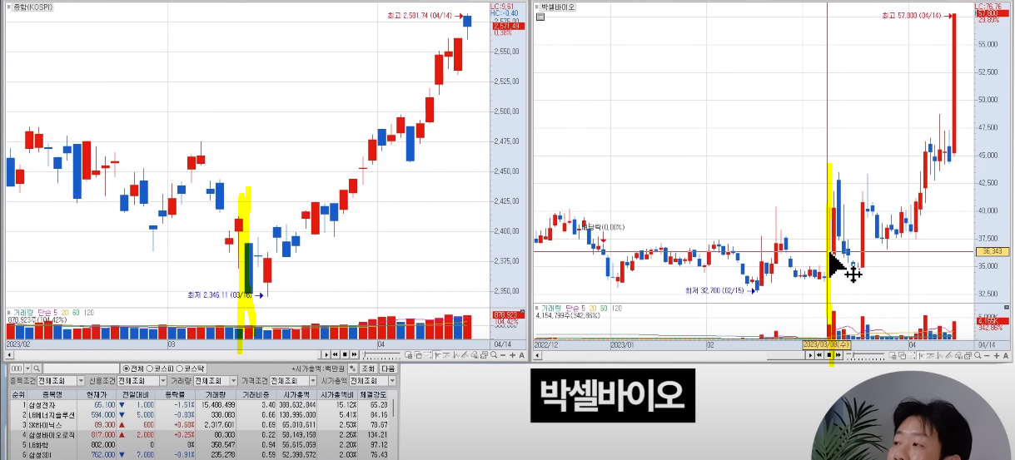
Task: Click the 2023/03/08 date marker on the 박셀바이오 axis
Action: pos(826,344)
